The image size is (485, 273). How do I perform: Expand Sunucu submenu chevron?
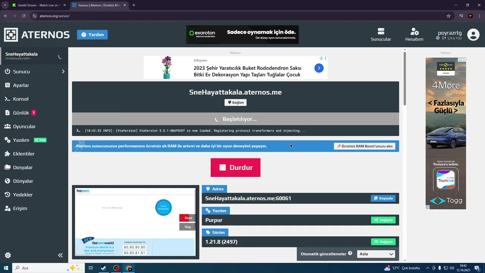pos(63,71)
